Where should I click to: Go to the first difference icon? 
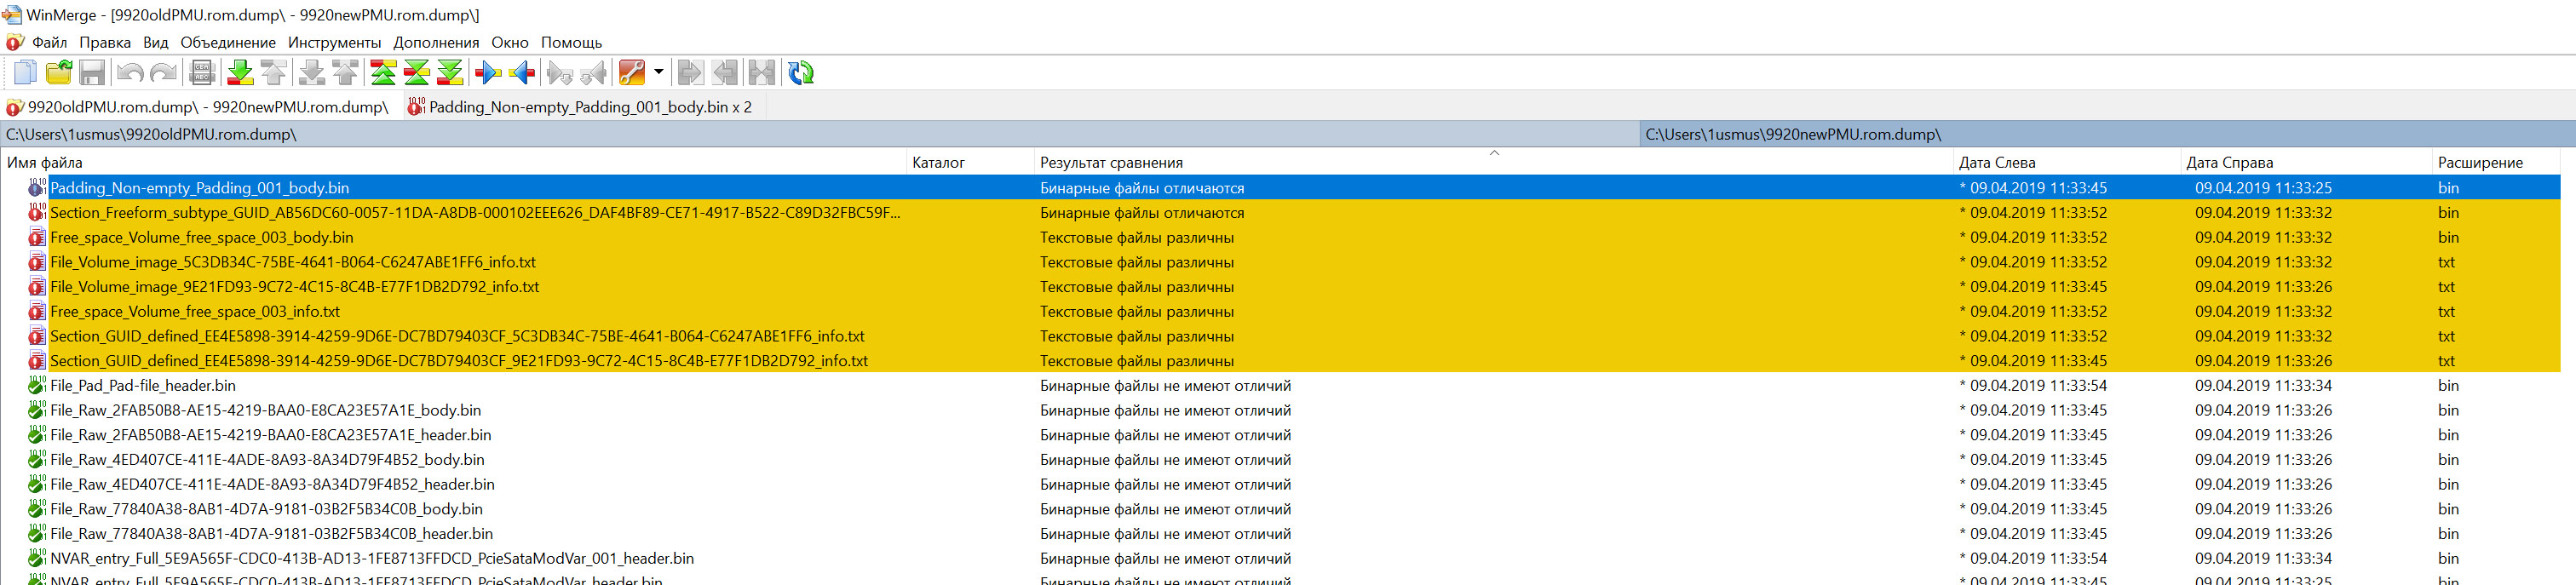tap(383, 73)
